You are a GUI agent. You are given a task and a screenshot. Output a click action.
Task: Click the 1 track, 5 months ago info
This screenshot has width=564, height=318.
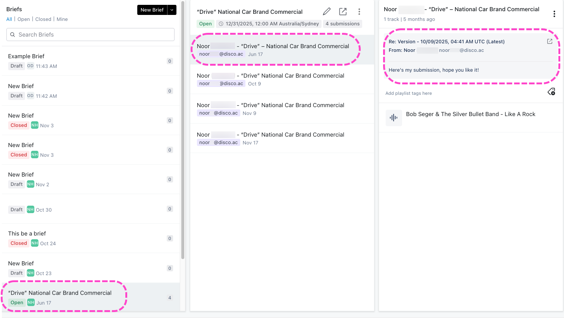[x=409, y=19]
